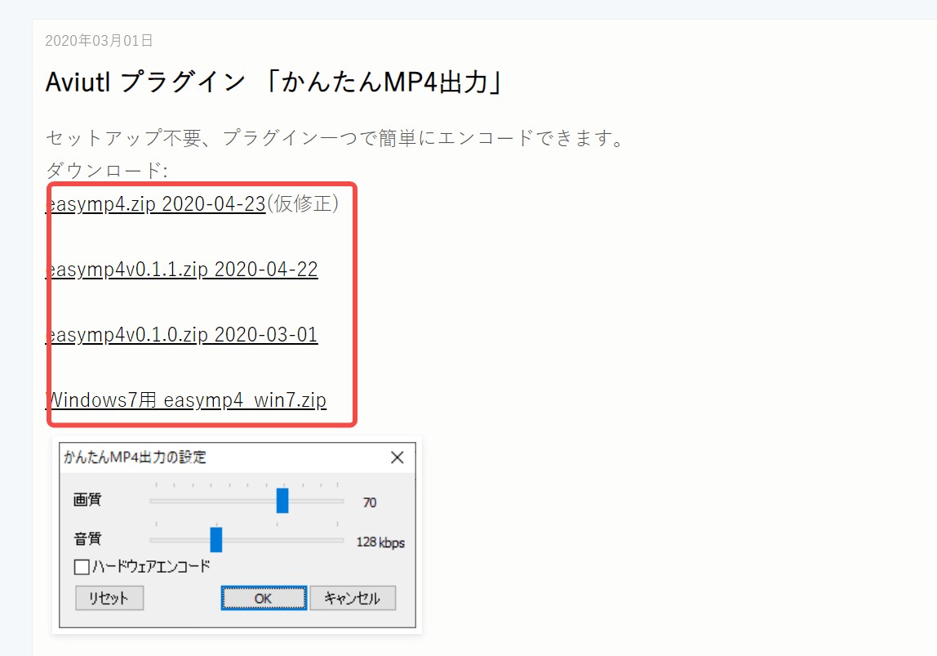
Task: Click the 画質 label in the dialog
Action: (x=87, y=499)
